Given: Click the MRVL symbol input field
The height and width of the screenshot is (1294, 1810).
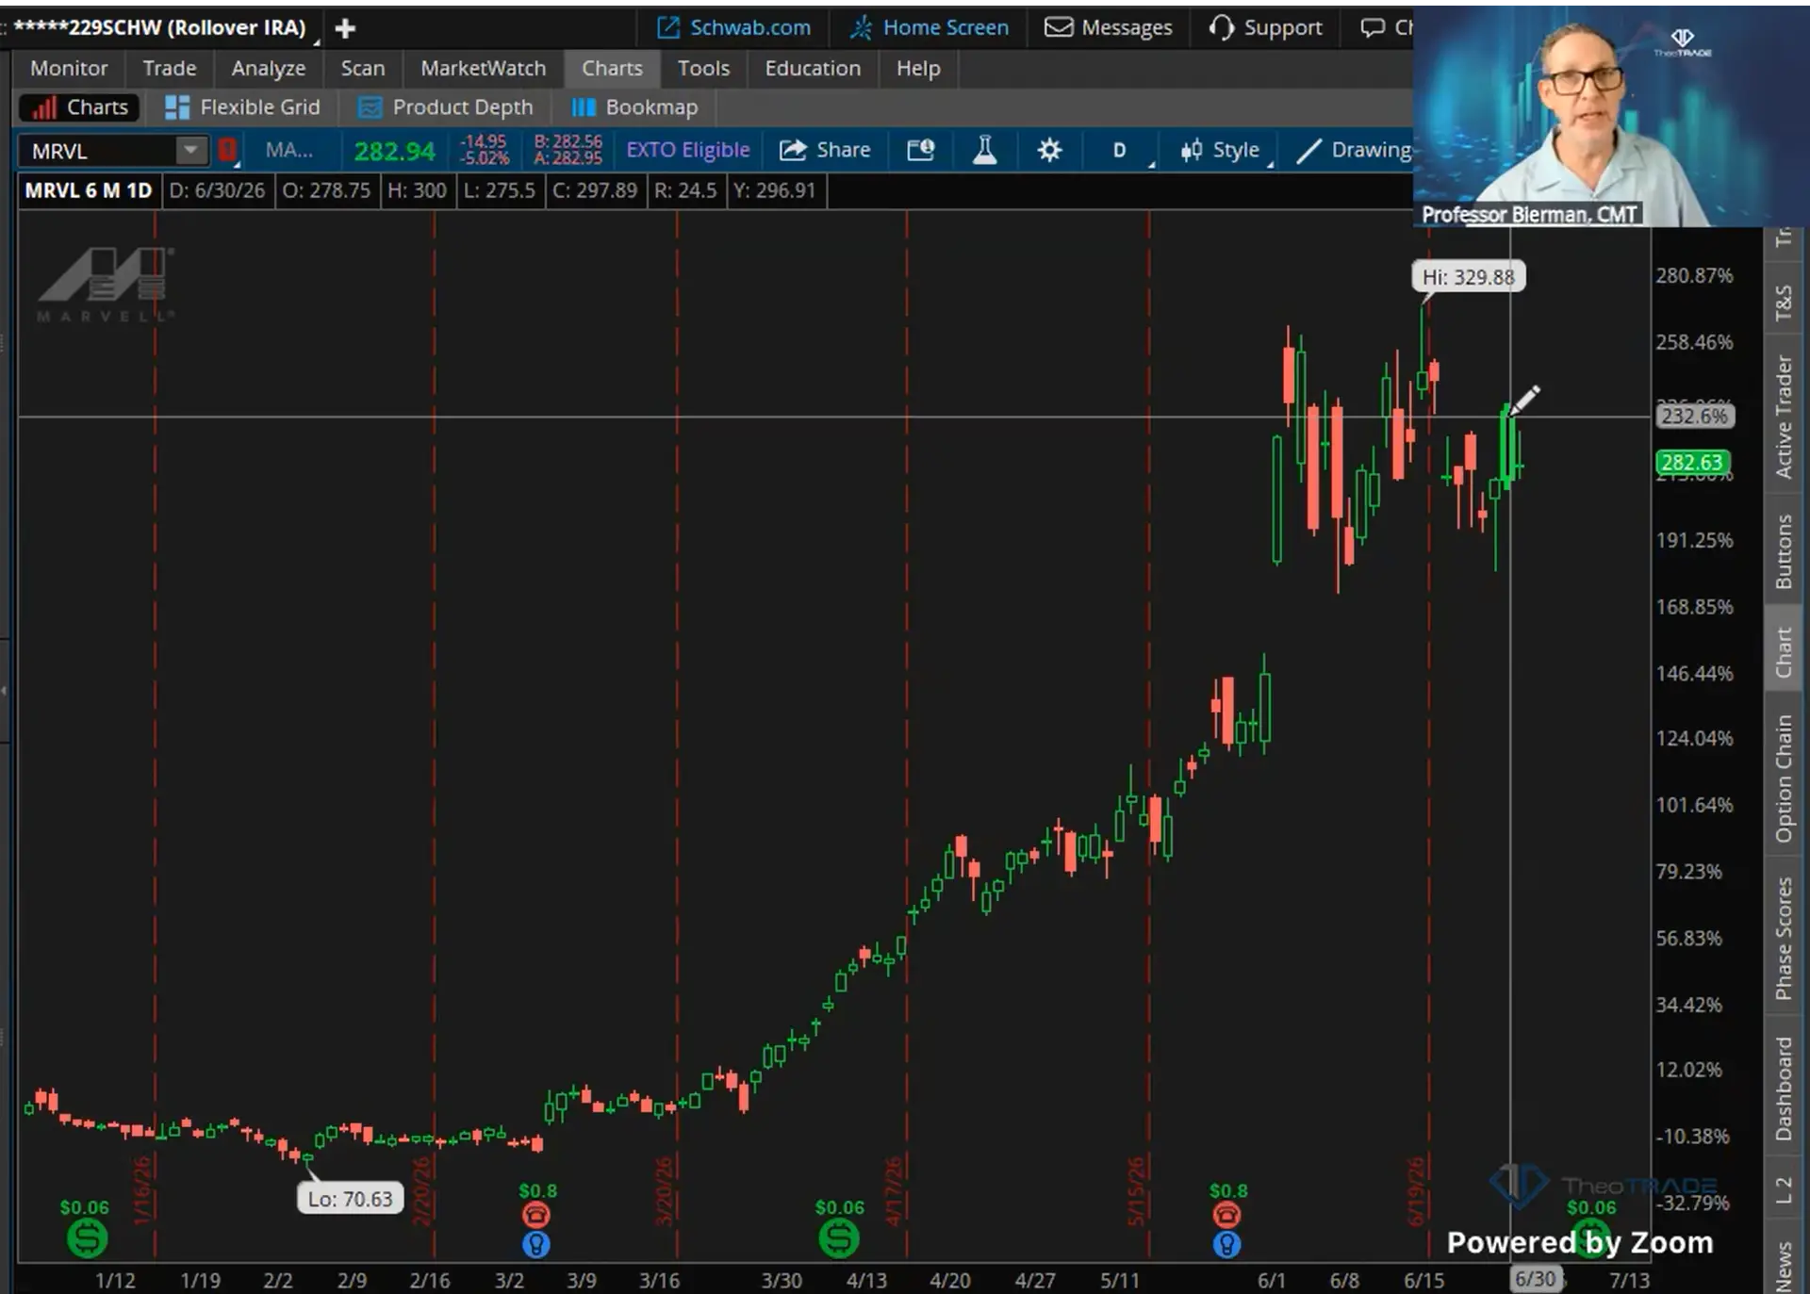Looking at the screenshot, I should pos(98,151).
